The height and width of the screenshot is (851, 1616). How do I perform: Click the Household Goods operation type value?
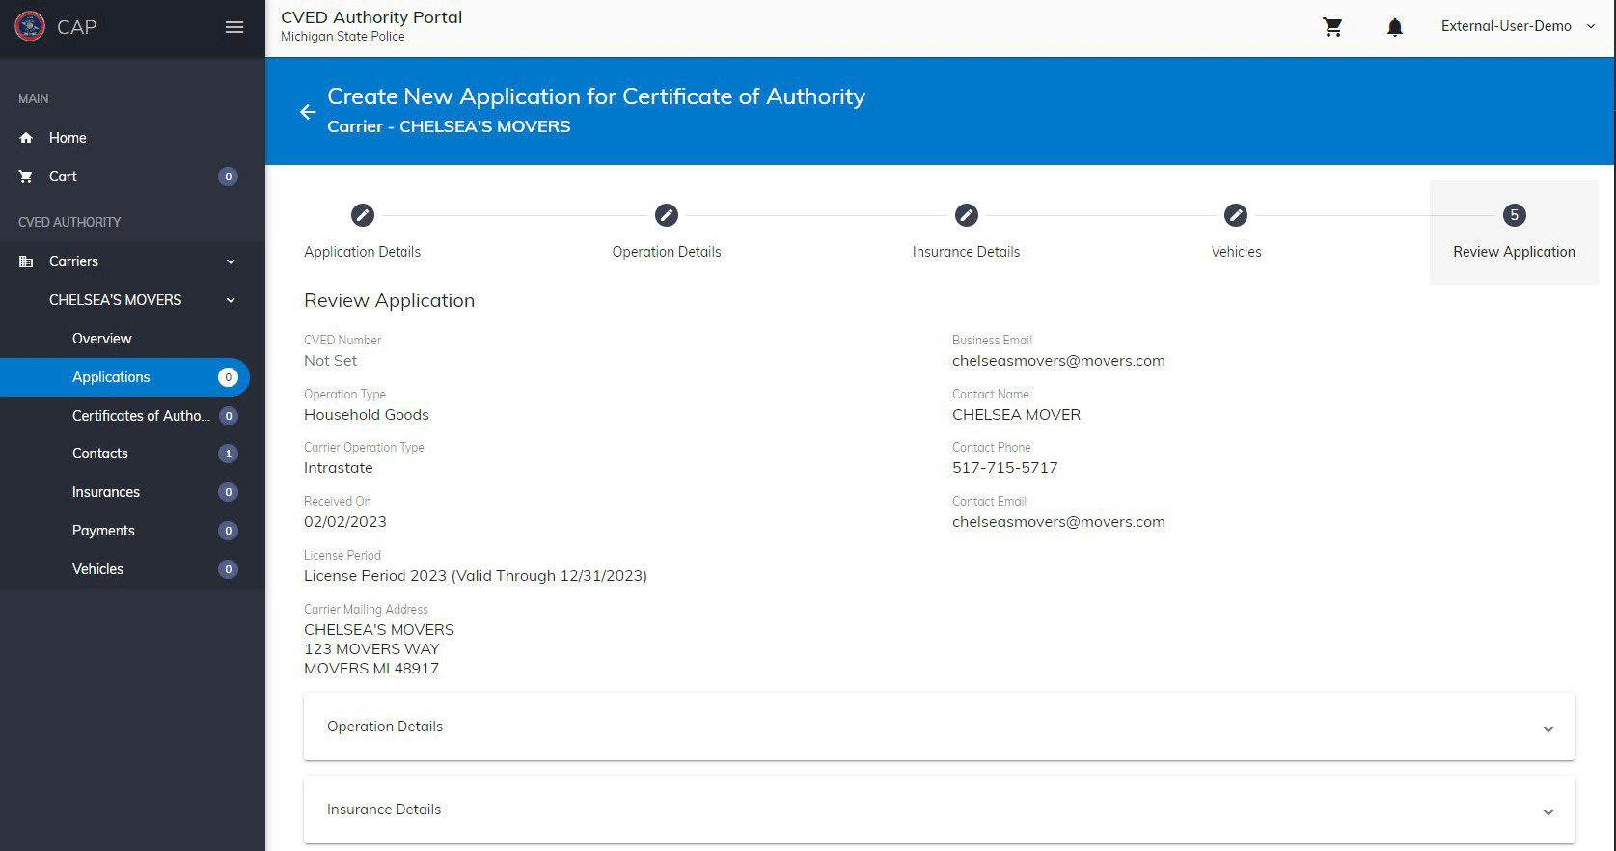pyautogui.click(x=367, y=415)
